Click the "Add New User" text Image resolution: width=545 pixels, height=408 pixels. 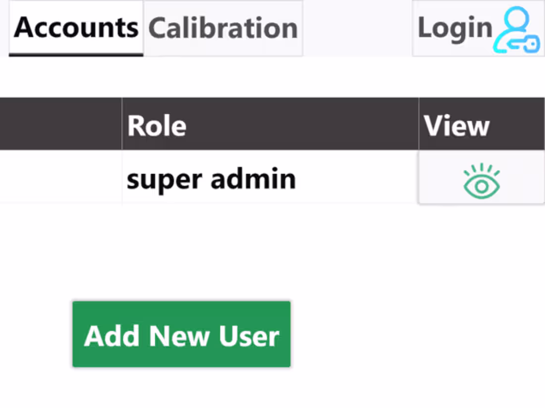point(181,336)
